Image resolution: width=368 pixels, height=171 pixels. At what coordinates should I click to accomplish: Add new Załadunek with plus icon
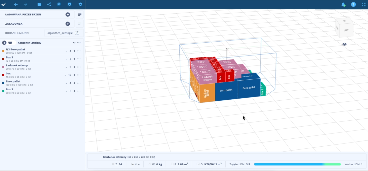68,24
